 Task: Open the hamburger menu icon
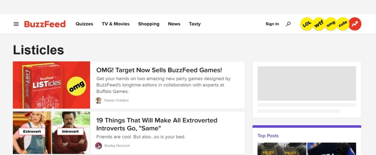pos(16,24)
